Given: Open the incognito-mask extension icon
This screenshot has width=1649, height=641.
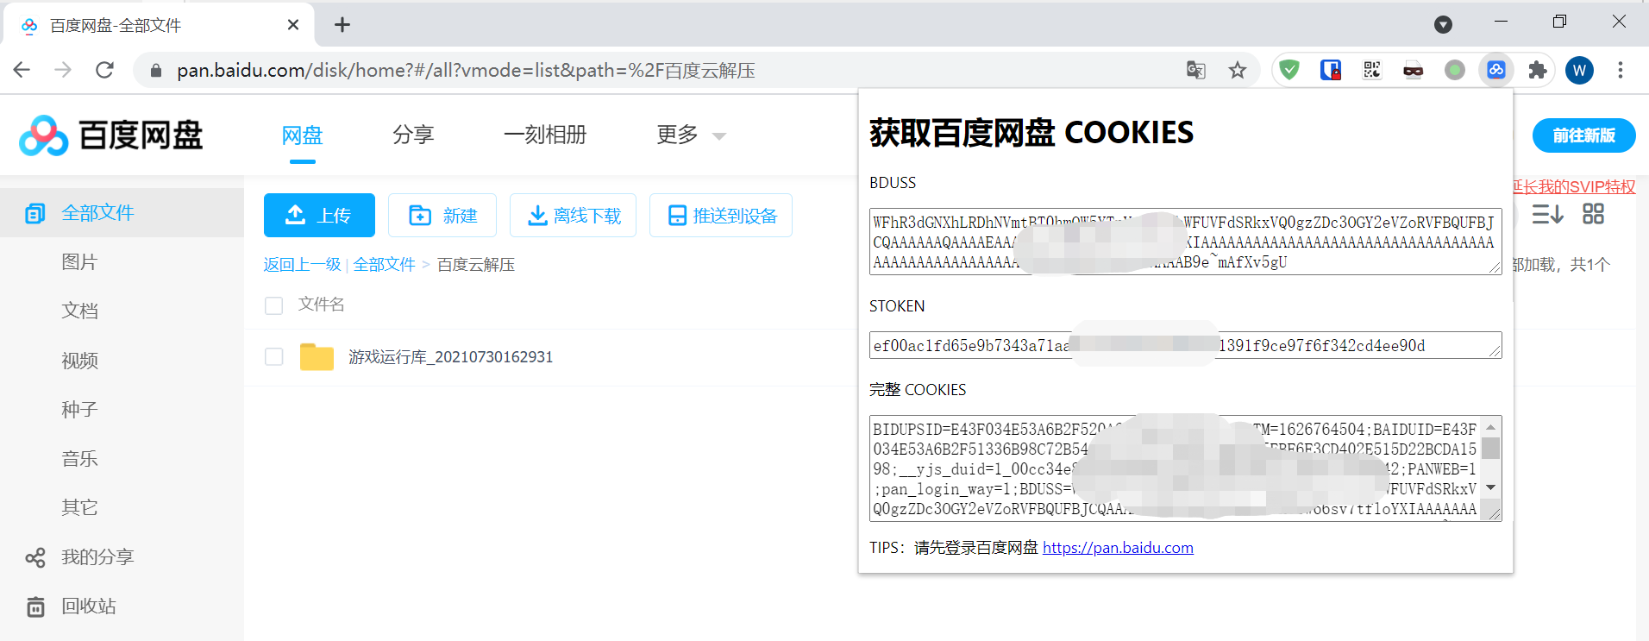Looking at the screenshot, I should point(1413,70).
